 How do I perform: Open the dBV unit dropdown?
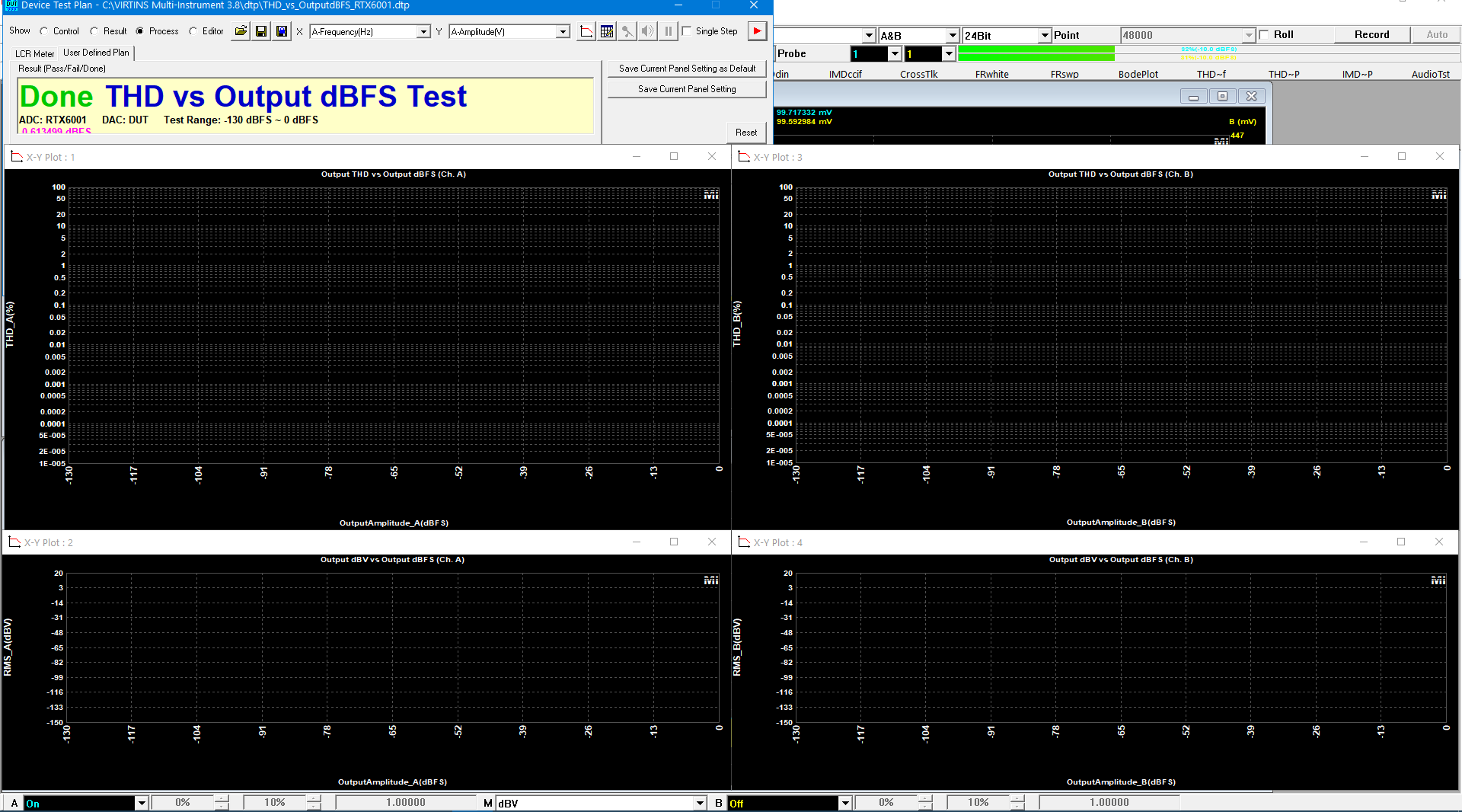point(700,803)
